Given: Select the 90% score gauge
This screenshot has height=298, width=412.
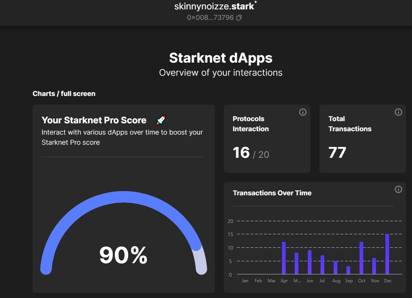Looking at the screenshot, I should pyautogui.click(x=123, y=255).
